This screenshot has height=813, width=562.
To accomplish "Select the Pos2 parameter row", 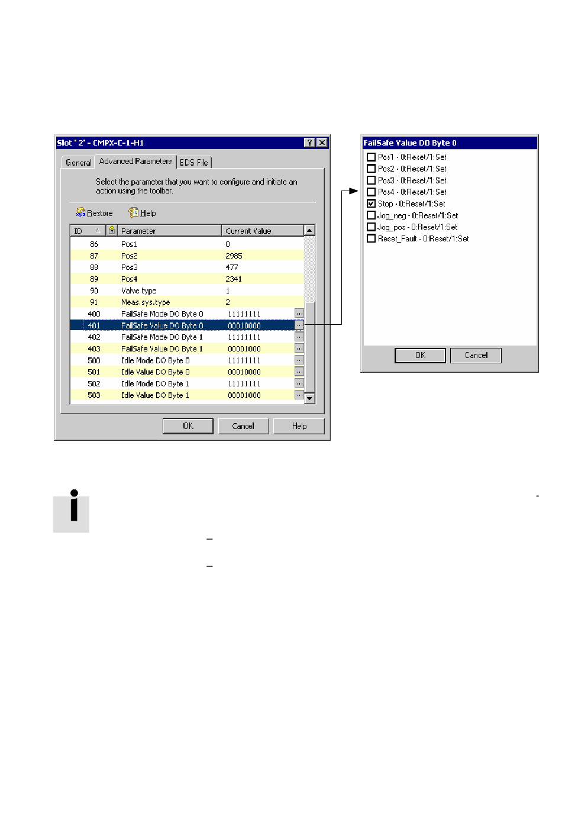I will 187,256.
